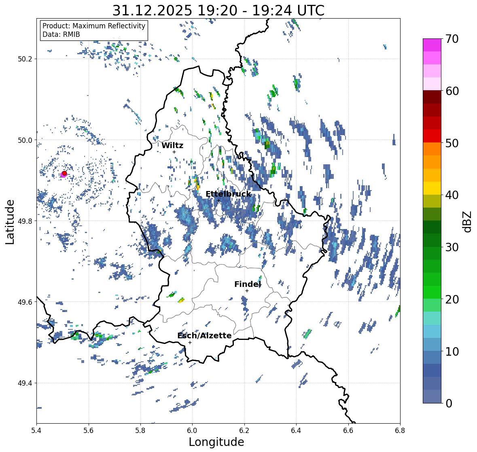
Task: Click the magenta top swatch of colorbar
Action: point(432,45)
